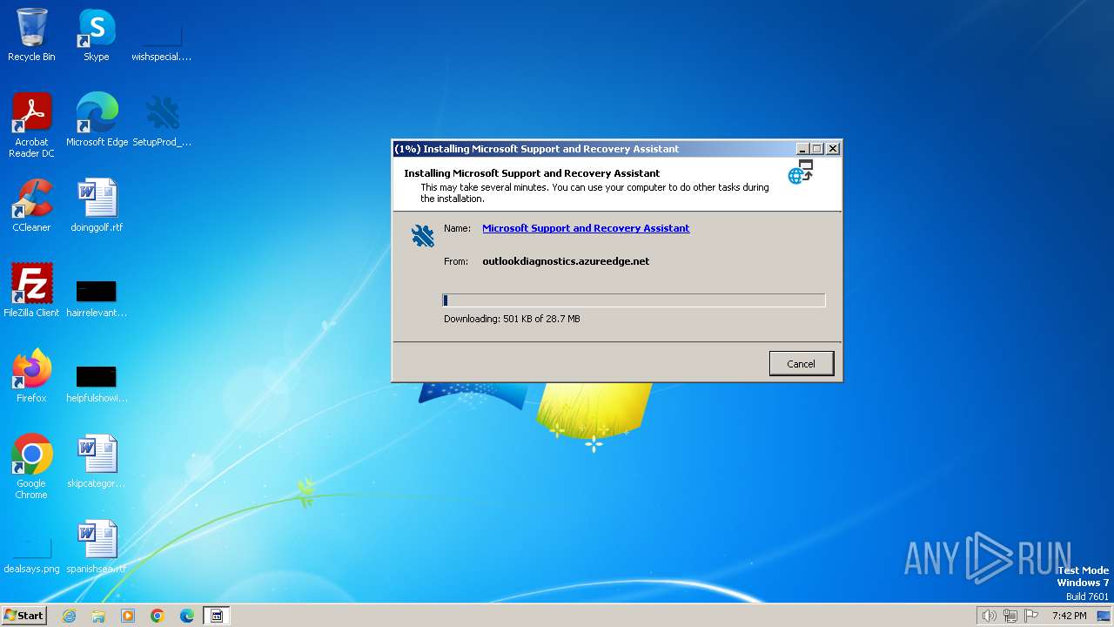Open the Start menu
This screenshot has height=627, width=1114.
click(x=24, y=616)
